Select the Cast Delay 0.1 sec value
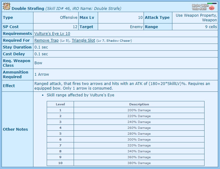Image resolution: width=220 pixels, height=169 pixels. click(41, 54)
